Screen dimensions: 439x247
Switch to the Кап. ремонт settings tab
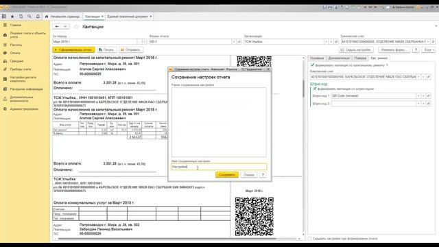[379, 58]
